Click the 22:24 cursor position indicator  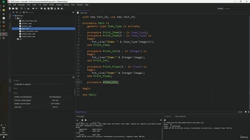click(x=240, y=112)
